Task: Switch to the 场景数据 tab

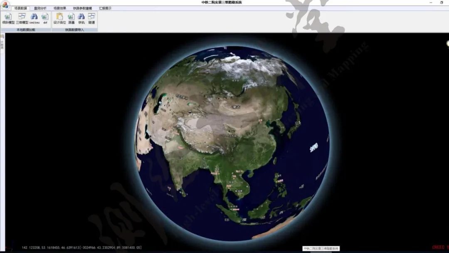Action: tap(20, 8)
